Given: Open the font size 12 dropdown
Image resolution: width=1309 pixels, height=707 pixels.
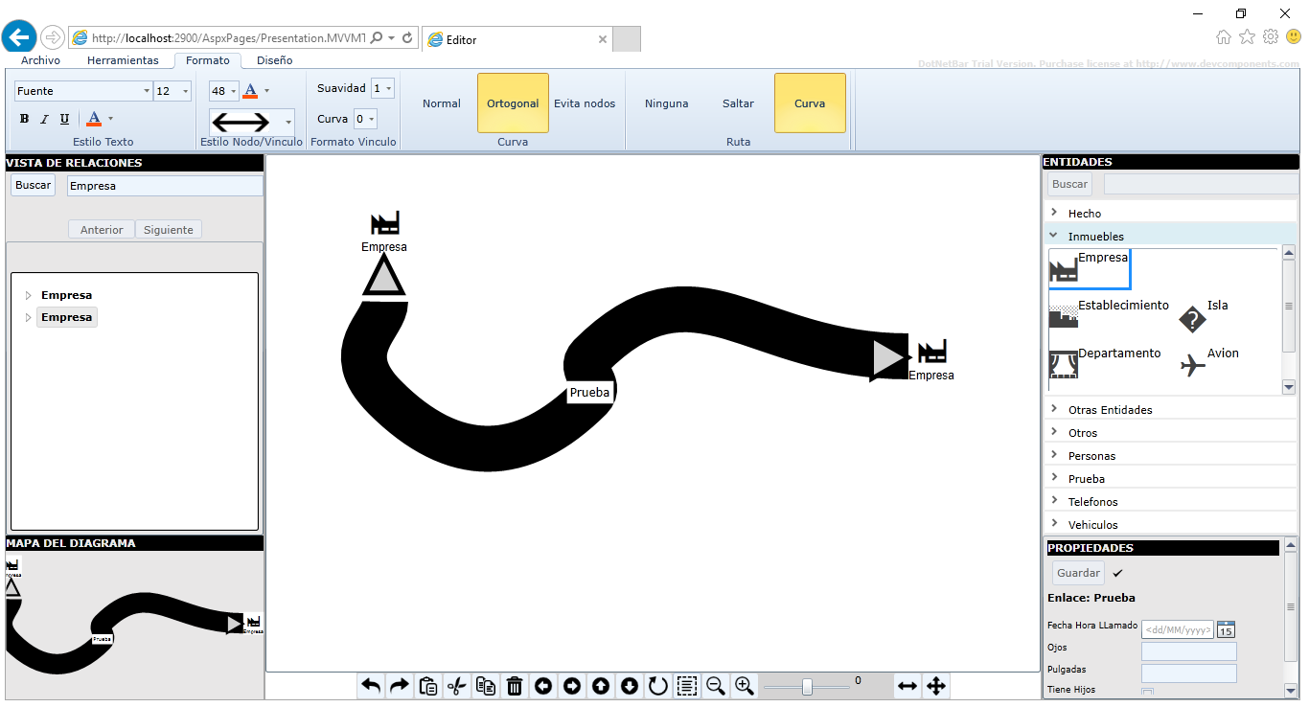Looking at the screenshot, I should pyautogui.click(x=185, y=91).
